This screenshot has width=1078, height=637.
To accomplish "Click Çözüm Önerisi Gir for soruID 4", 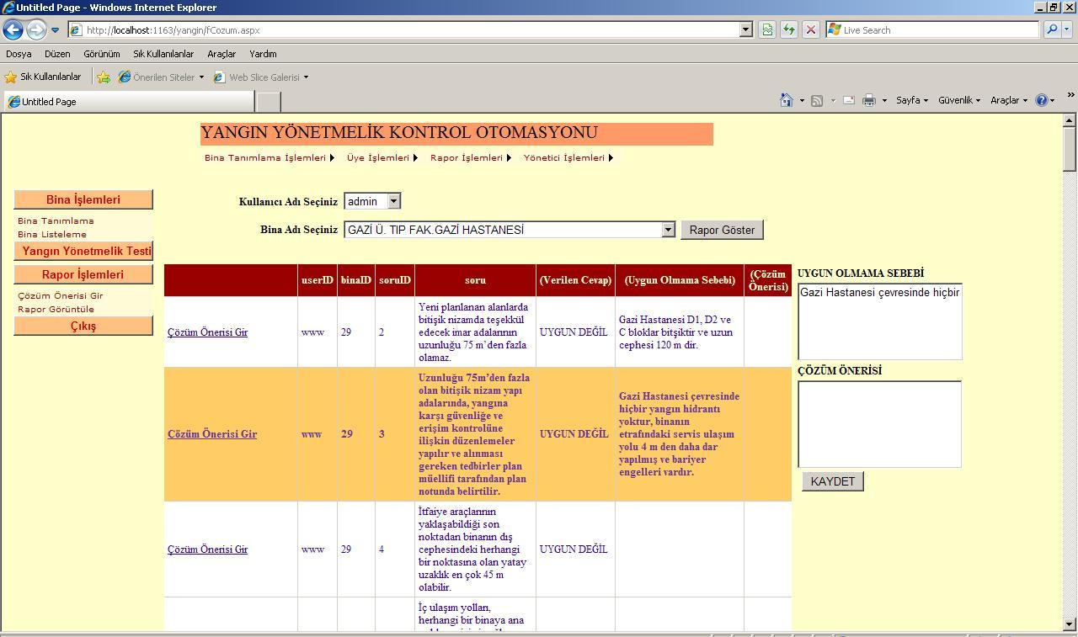I will click(x=207, y=549).
